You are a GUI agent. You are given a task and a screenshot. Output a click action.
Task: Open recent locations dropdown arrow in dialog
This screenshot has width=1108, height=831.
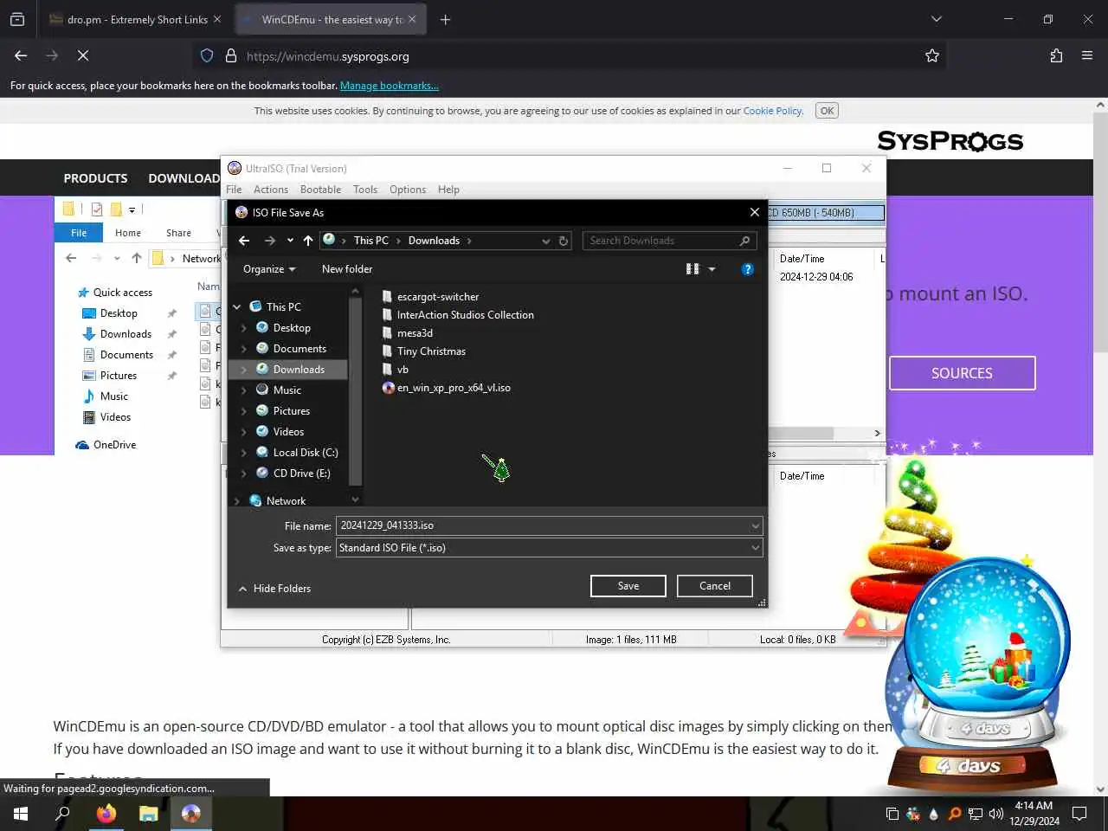click(290, 241)
